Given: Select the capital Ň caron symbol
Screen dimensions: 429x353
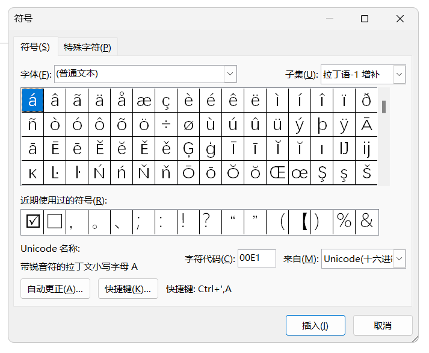Looking at the screenshot, I should 144,173.
